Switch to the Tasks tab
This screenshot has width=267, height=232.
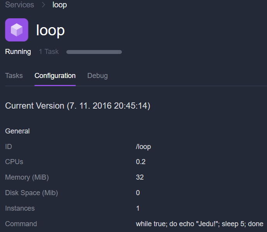pyautogui.click(x=14, y=76)
